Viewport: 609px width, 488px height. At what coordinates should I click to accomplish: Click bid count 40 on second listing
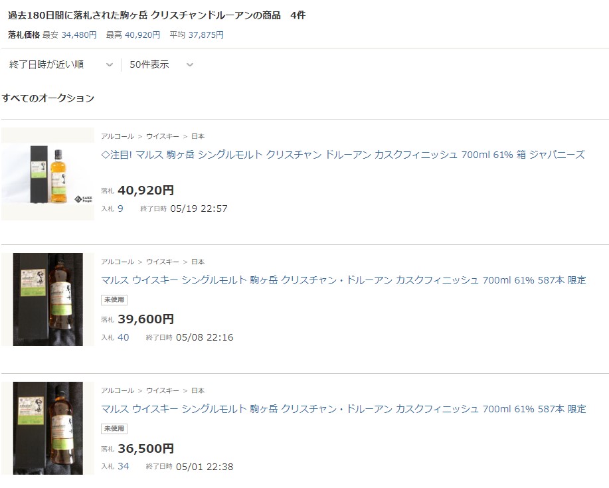click(x=123, y=337)
